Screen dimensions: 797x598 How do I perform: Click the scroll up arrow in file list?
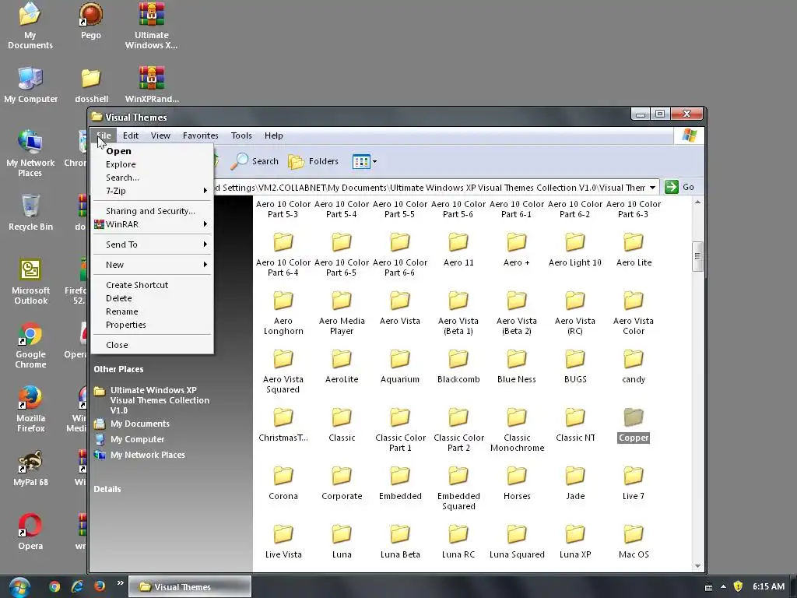point(697,202)
